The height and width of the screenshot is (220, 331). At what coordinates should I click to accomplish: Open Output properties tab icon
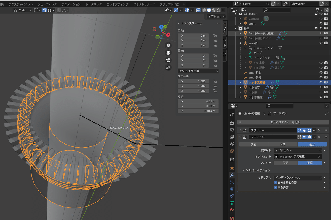click(232, 130)
